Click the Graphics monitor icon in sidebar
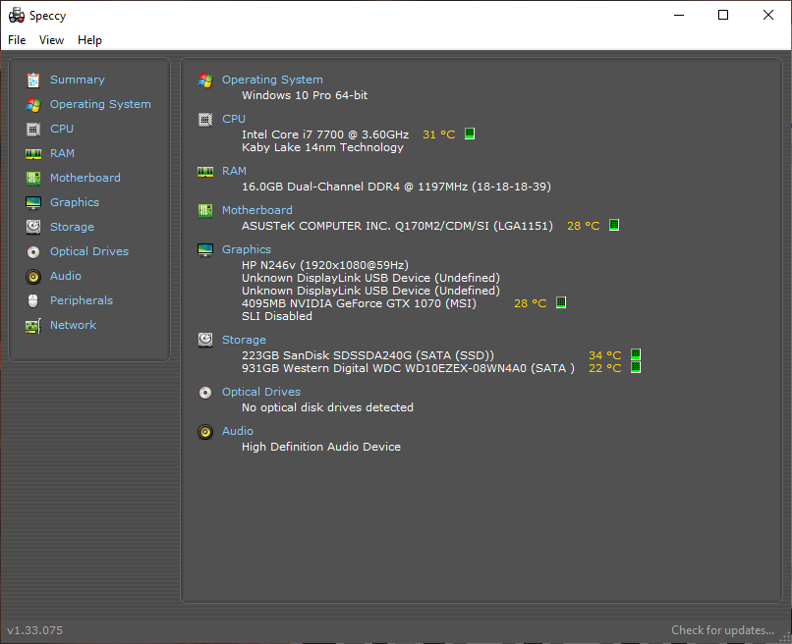 [33, 203]
